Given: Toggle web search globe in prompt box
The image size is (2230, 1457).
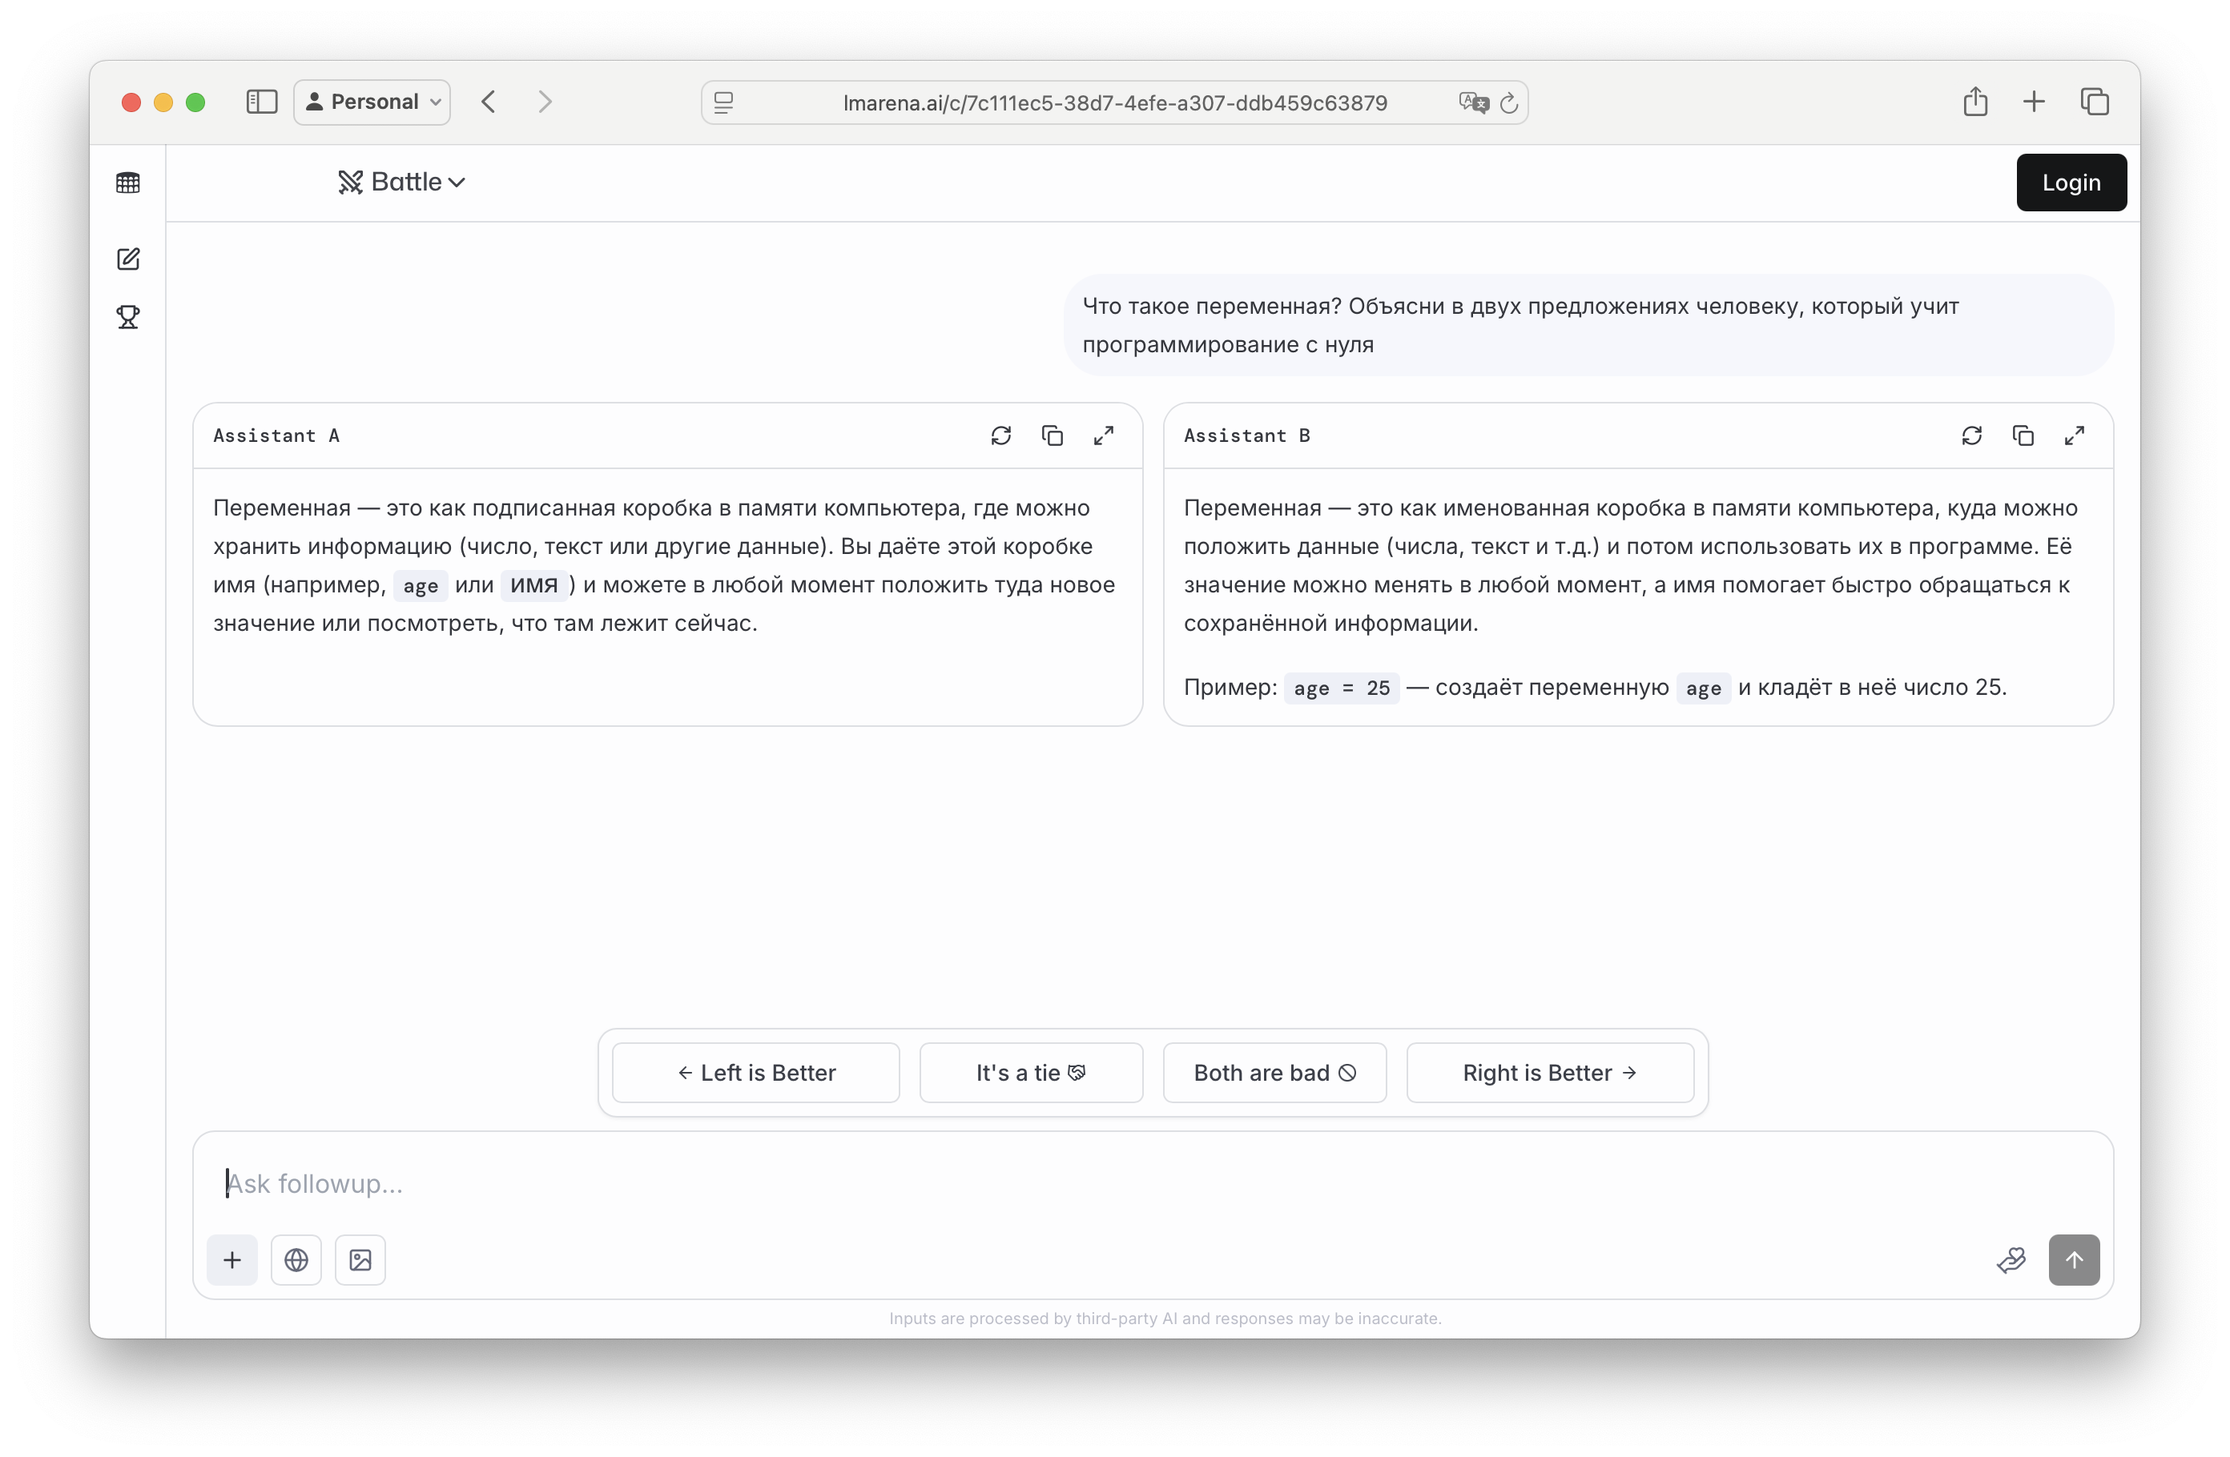Looking at the screenshot, I should [296, 1259].
